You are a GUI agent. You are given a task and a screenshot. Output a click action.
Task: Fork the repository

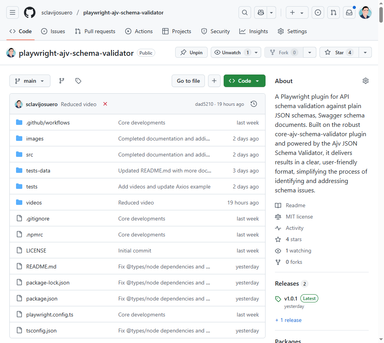pyautogui.click(x=284, y=53)
